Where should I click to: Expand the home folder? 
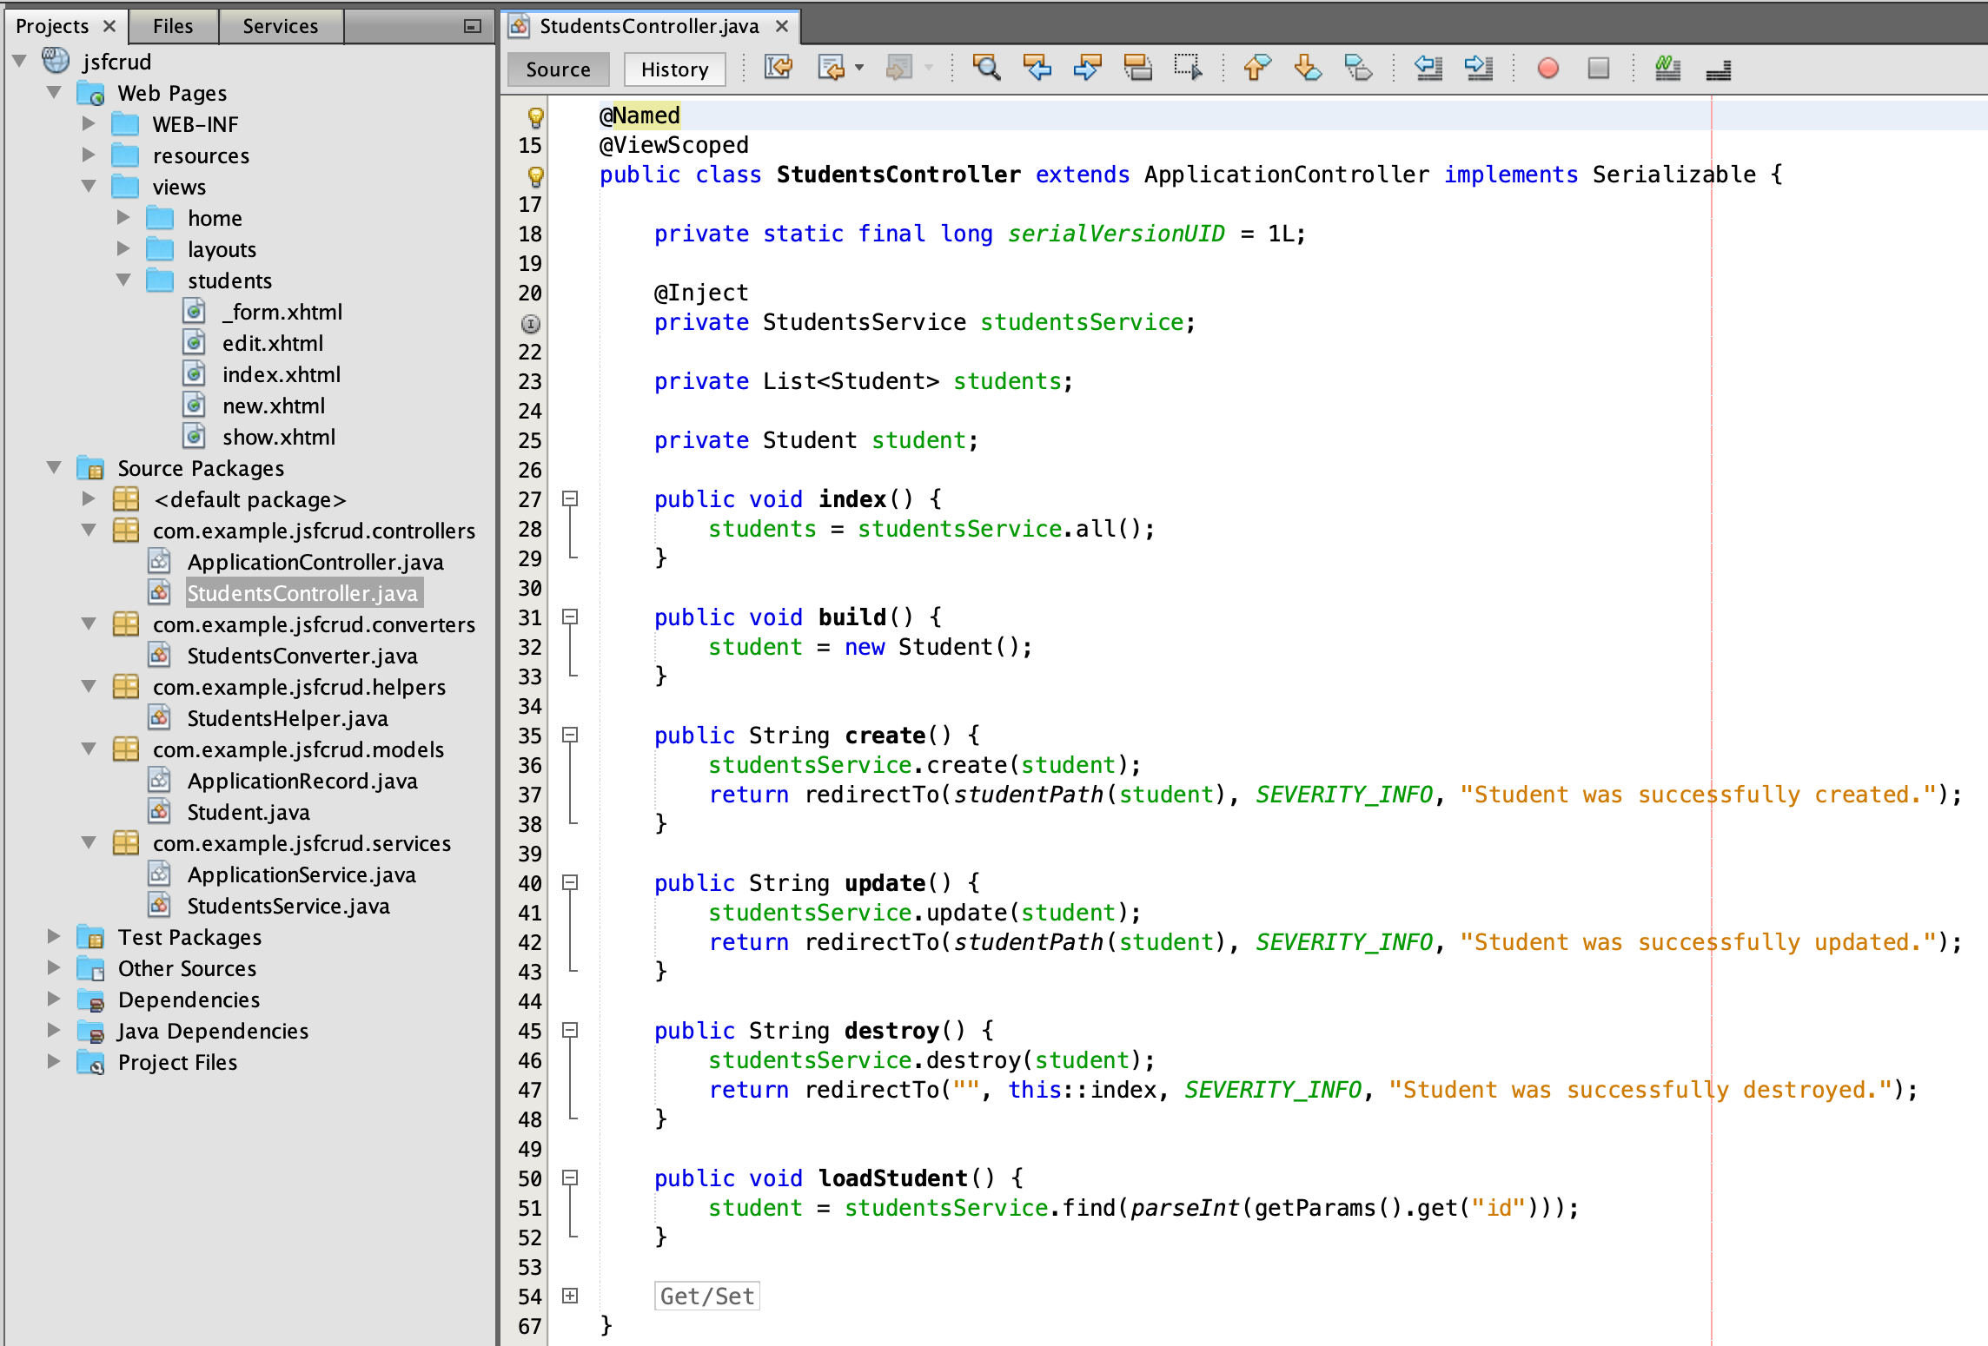click(x=123, y=217)
